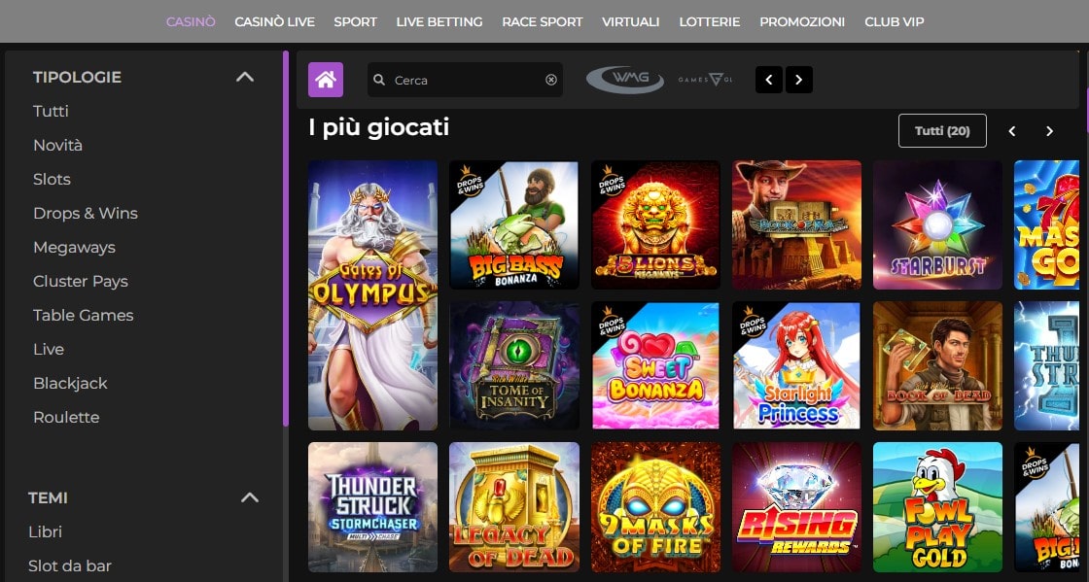Open the Legacy of Dead game
This screenshot has width=1089, height=582.
click(x=514, y=507)
